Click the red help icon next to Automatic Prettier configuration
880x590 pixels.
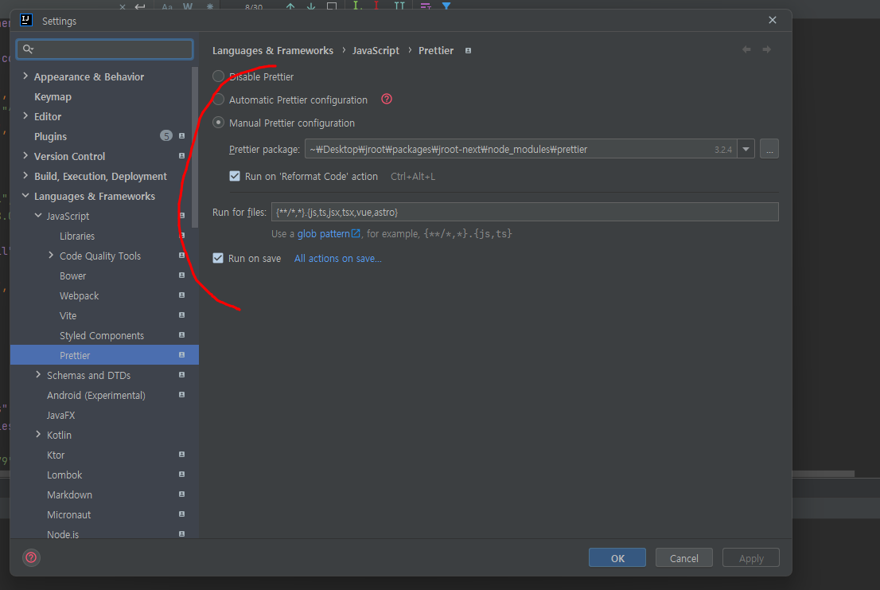tap(387, 100)
